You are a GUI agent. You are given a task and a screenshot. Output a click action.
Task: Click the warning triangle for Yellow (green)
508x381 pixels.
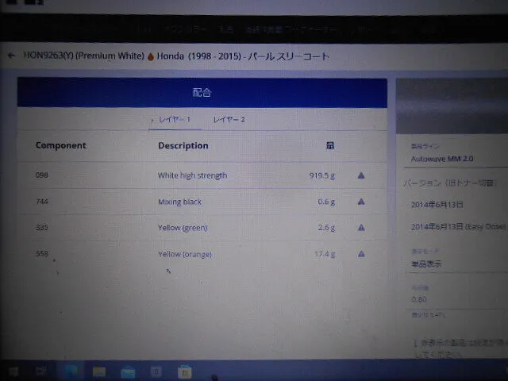(361, 228)
